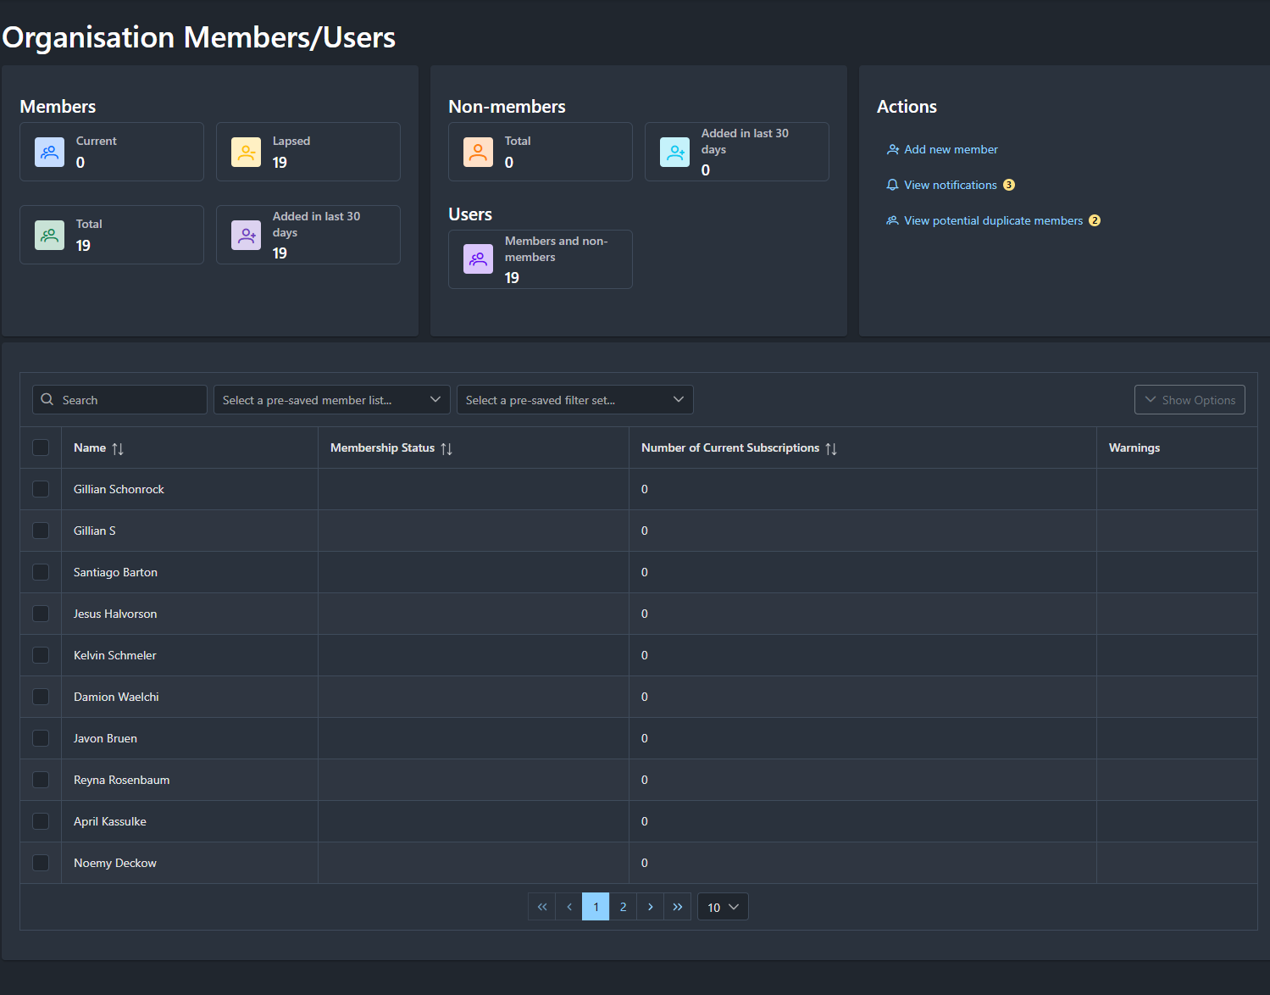
Task: Open the Current members card
Action: [x=112, y=152]
